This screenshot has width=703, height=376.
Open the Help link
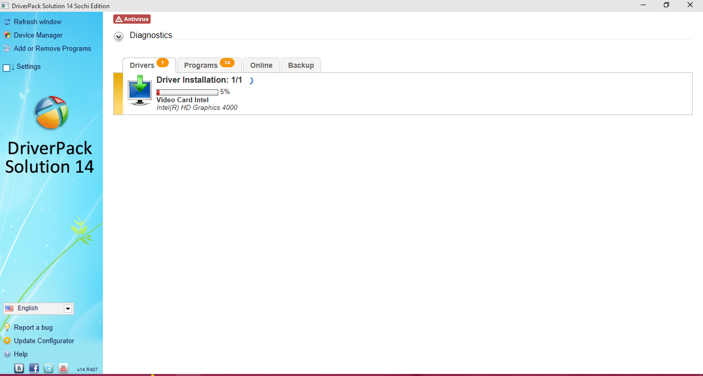tap(21, 354)
